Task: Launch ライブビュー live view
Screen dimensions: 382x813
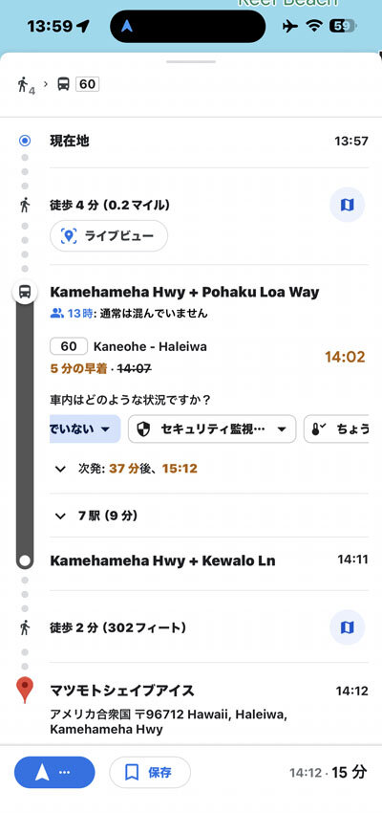Action: [109, 236]
